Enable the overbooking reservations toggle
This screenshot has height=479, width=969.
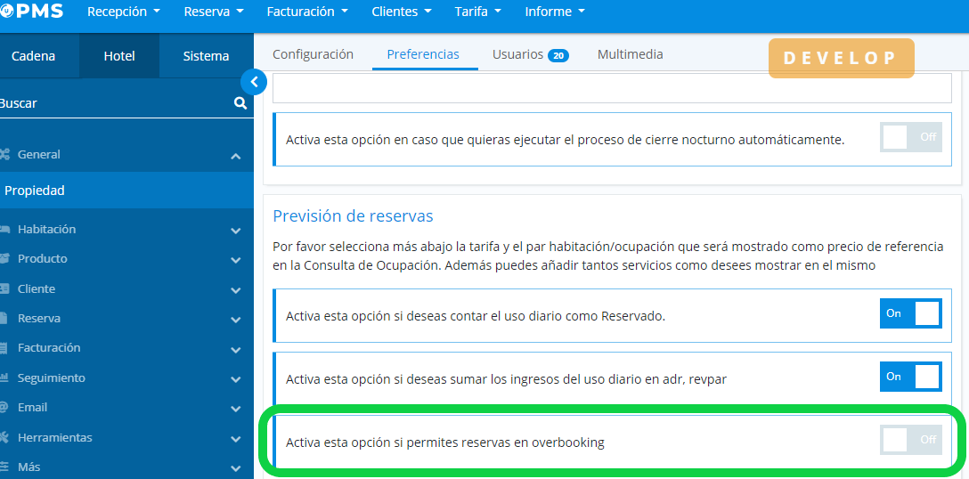pos(910,440)
